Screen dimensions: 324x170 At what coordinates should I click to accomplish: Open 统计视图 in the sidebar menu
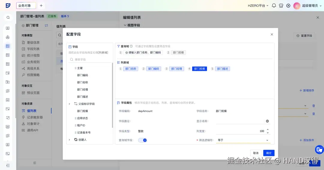pos(33,55)
